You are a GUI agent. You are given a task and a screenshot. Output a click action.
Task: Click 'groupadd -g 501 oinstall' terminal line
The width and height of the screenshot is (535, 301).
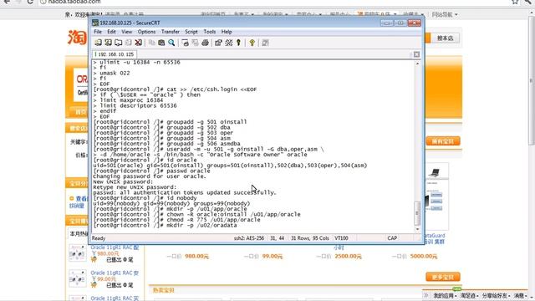pyautogui.click(x=171, y=122)
